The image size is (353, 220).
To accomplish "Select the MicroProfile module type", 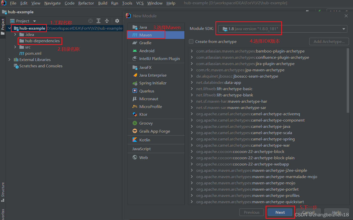I will click(156, 106).
